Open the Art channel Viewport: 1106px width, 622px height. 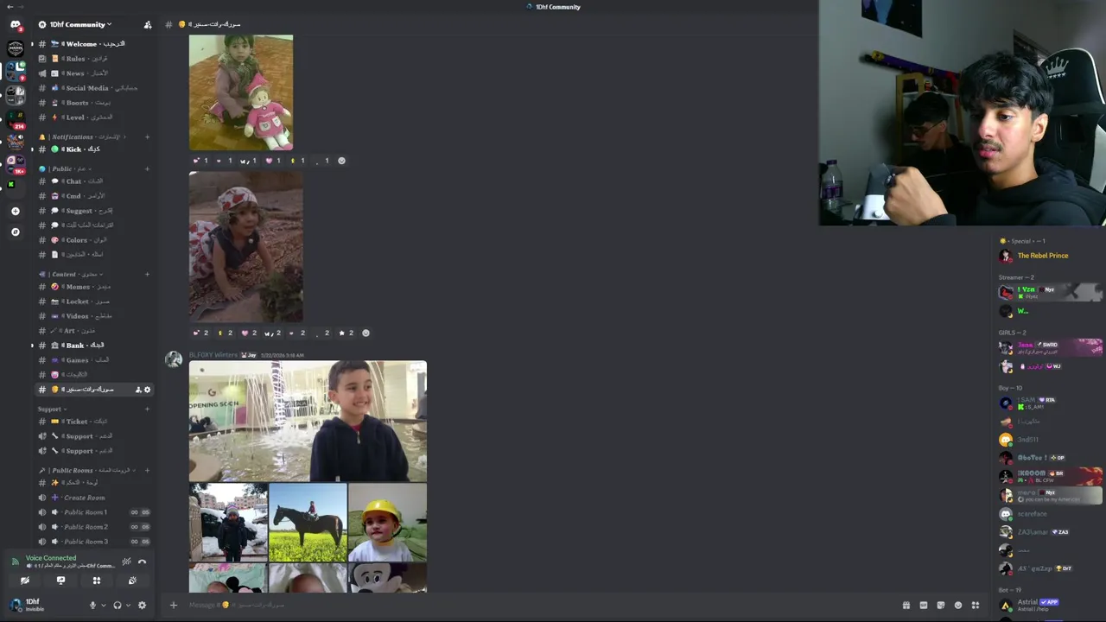point(94,331)
